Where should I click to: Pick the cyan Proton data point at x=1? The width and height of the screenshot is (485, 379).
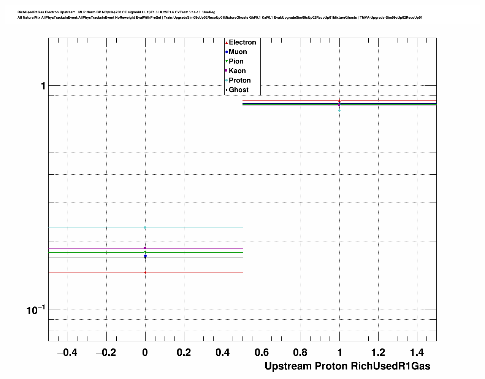pyautogui.click(x=339, y=111)
